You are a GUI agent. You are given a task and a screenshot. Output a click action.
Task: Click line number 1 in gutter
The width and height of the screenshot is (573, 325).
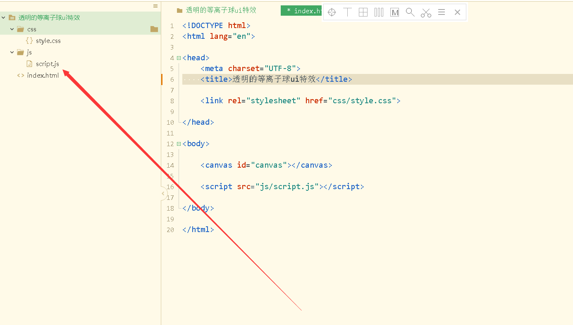pyautogui.click(x=172, y=26)
